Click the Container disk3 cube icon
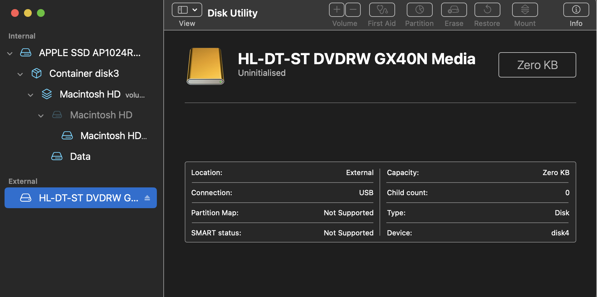 click(37, 73)
